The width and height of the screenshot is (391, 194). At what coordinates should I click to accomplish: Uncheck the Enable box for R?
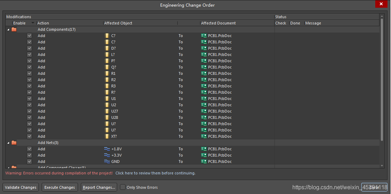pyautogui.click(x=29, y=92)
